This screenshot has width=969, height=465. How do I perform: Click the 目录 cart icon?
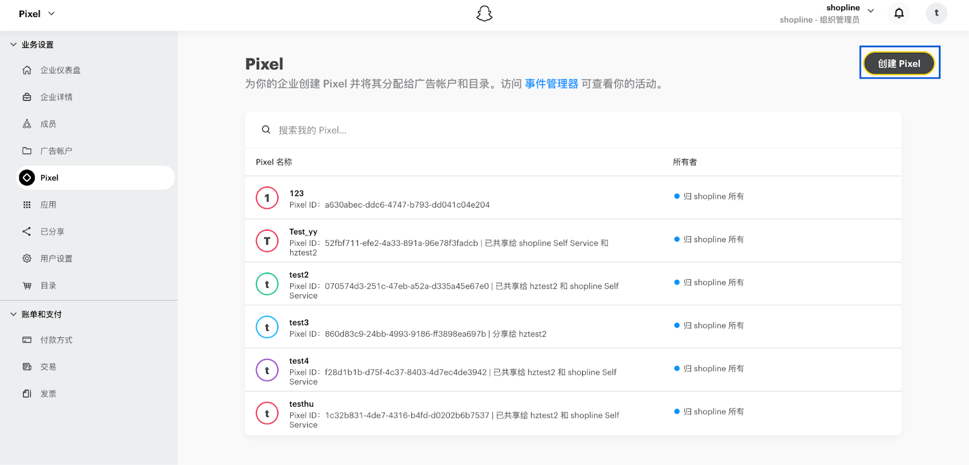[27, 286]
